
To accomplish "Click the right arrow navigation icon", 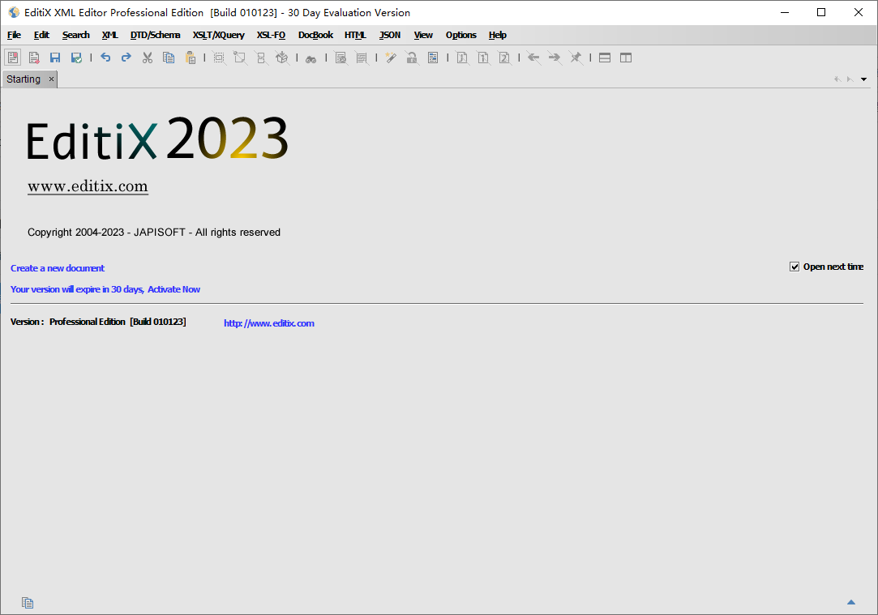I will click(x=555, y=57).
